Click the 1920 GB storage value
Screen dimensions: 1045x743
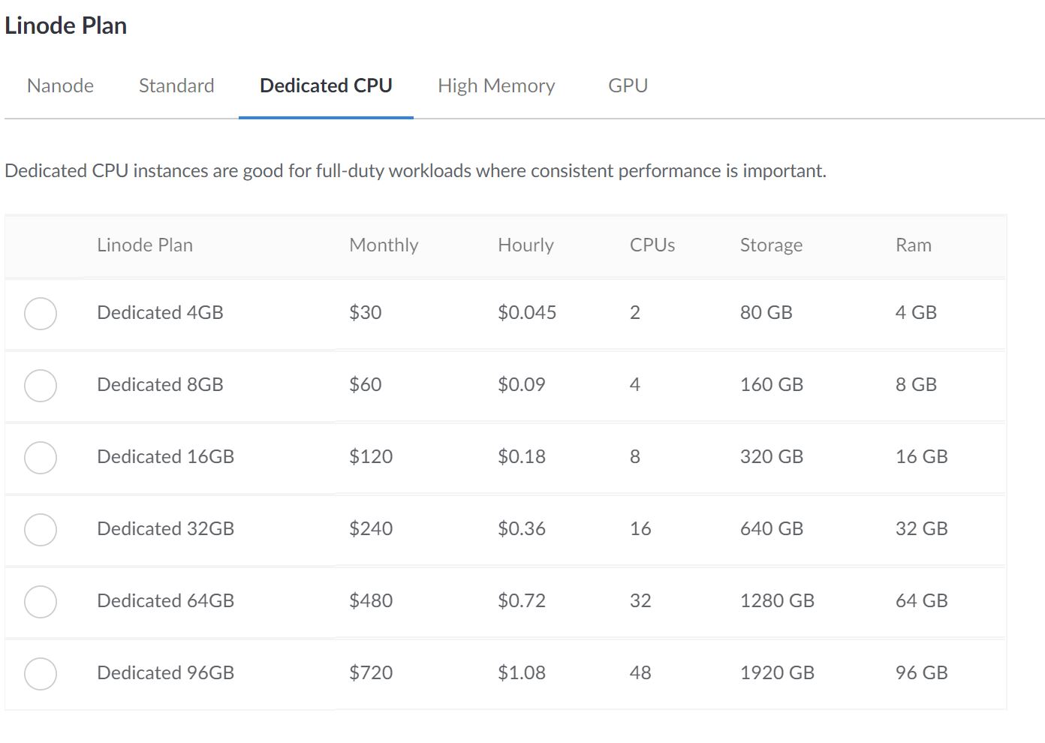pos(777,673)
